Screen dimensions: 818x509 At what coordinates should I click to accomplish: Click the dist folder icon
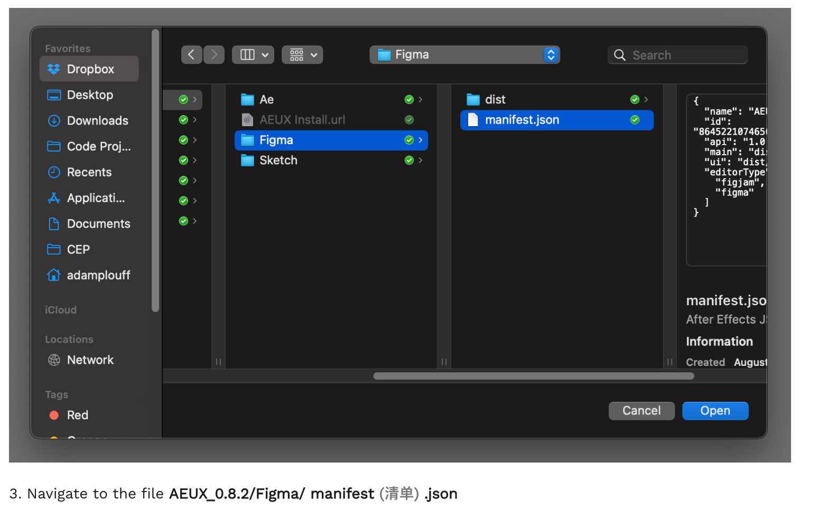click(473, 99)
